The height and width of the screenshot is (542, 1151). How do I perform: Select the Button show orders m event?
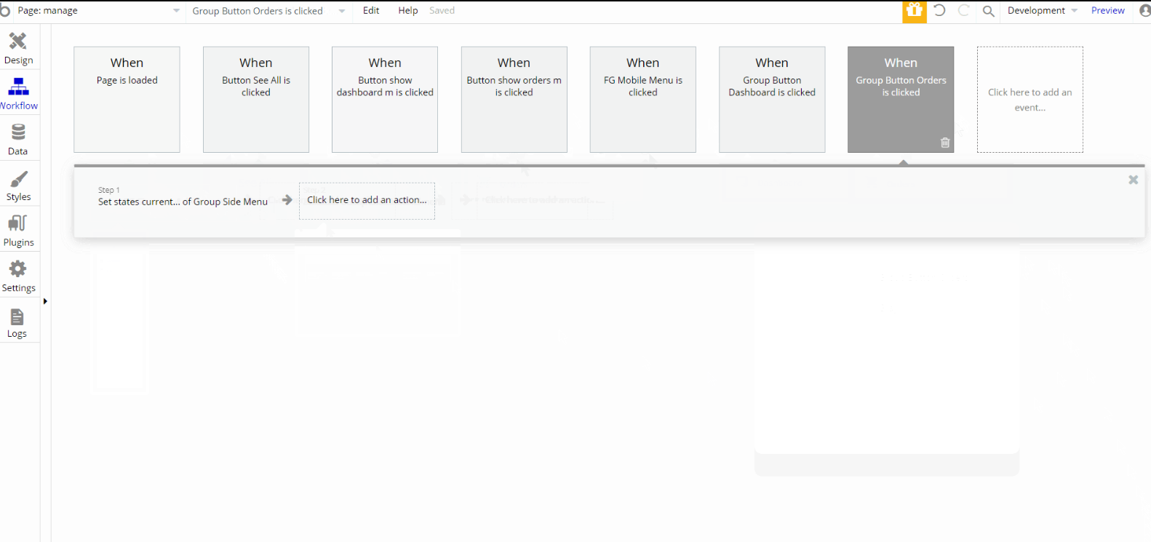tap(514, 100)
